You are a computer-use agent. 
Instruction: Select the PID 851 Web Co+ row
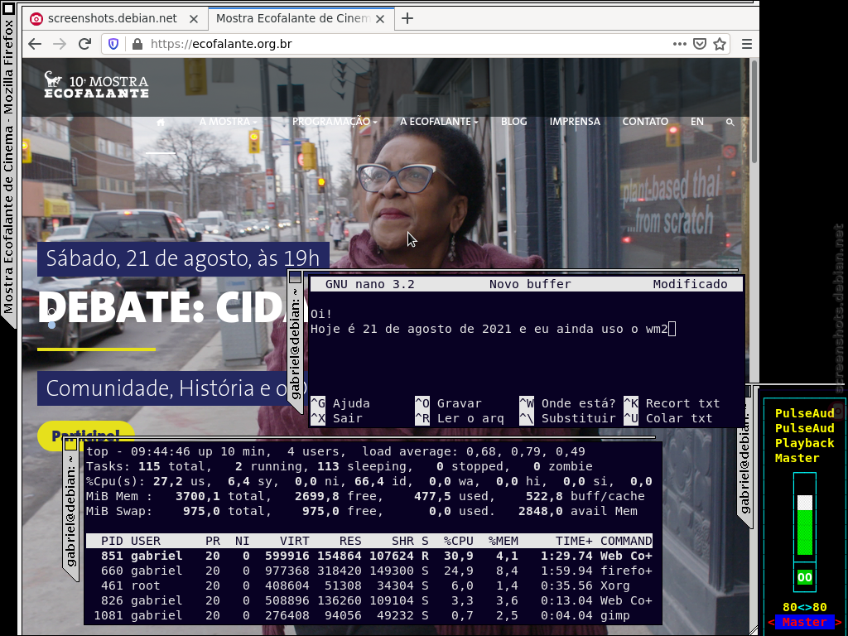(x=369, y=556)
